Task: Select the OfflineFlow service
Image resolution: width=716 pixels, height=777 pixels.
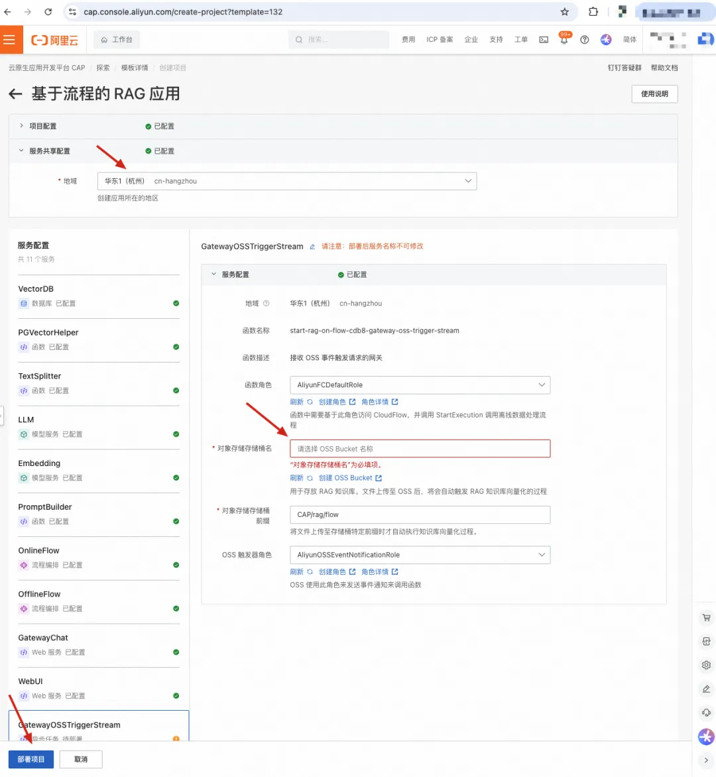Action: coord(99,601)
